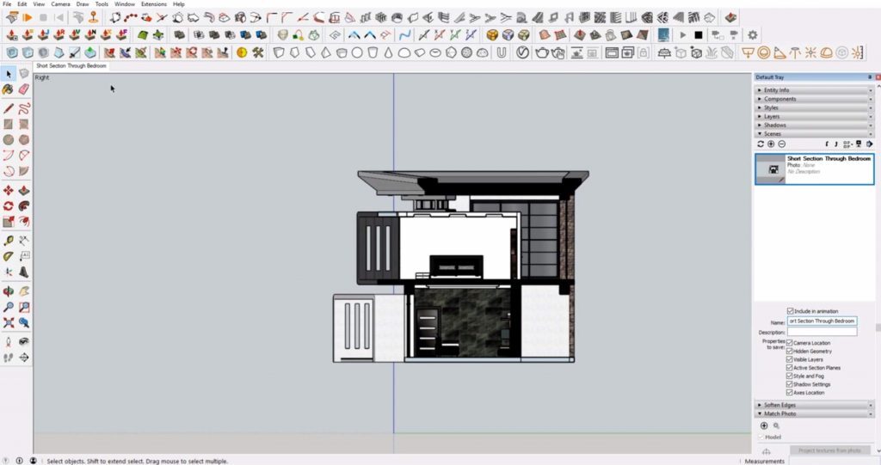Toggle Include in animation checkbox

[790, 310]
